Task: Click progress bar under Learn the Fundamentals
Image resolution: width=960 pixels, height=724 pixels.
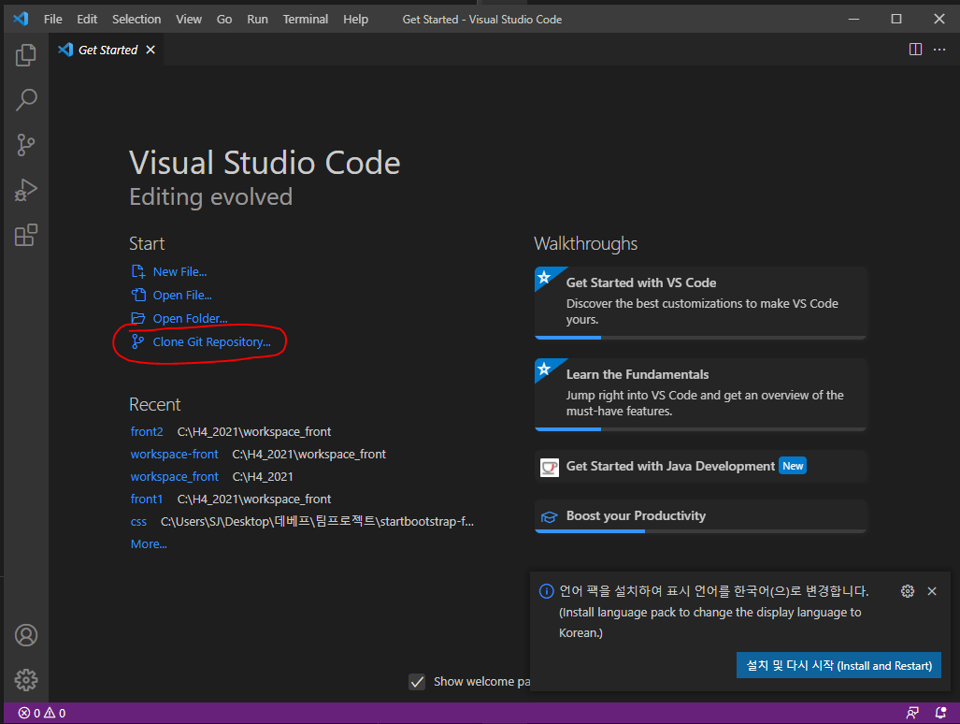Action: click(700, 429)
